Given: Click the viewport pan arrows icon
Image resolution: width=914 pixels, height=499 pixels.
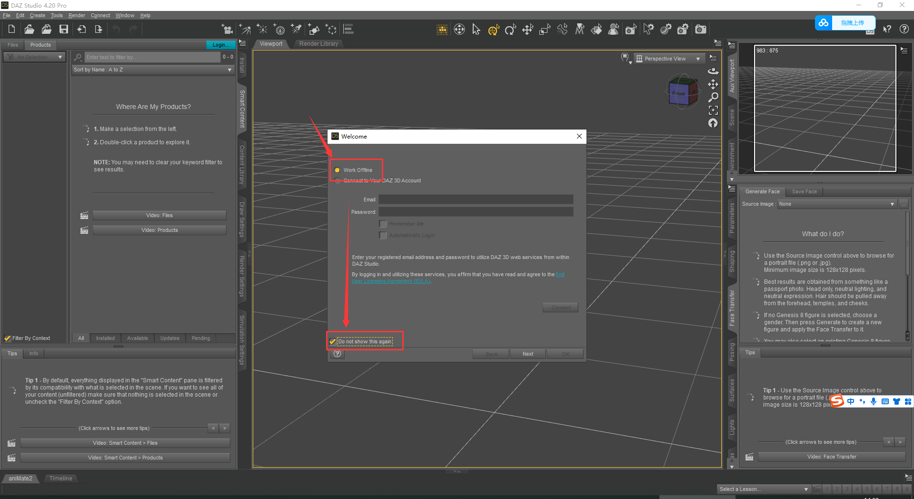Looking at the screenshot, I should click(713, 84).
